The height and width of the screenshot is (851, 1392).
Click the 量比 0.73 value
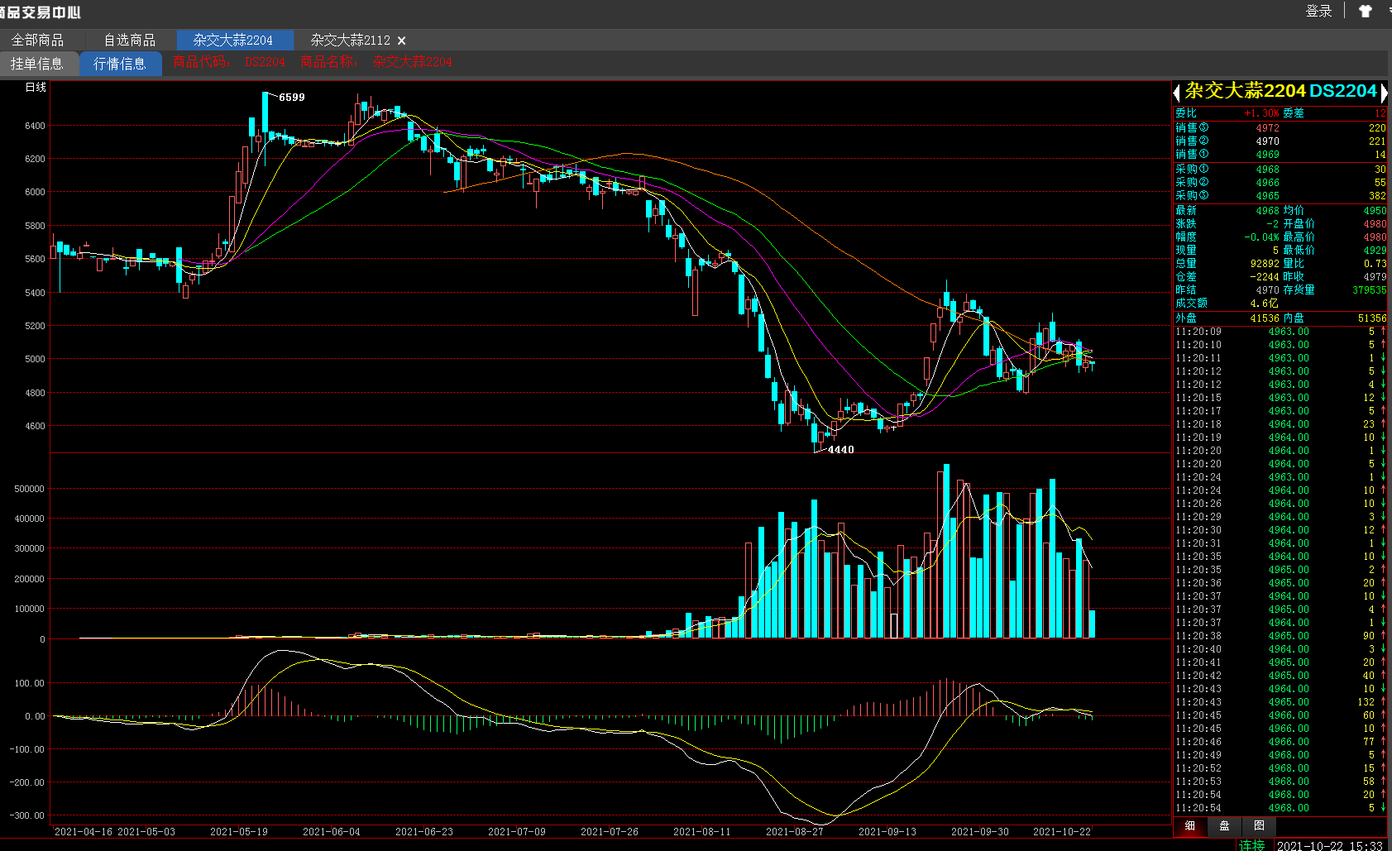pos(1375,264)
